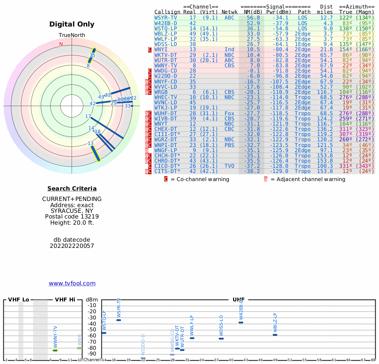Click the co-channel warning icon beside WNYT
The width and height of the screenshot is (379, 364).
[150, 123]
